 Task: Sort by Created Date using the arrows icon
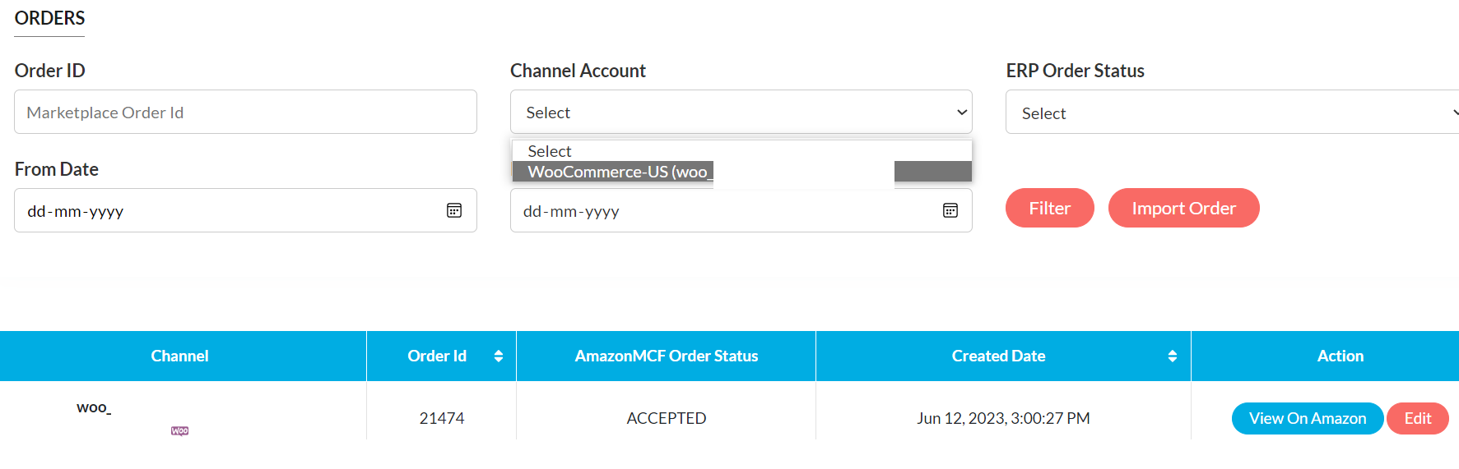(1172, 356)
